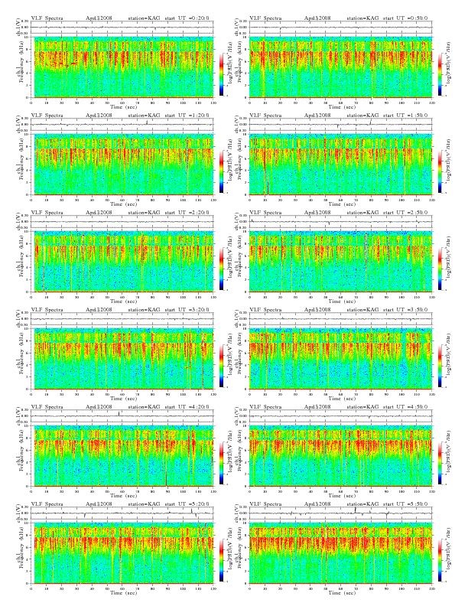Click the ch.1 waveform strip above the 3:20:0 plot
The image size is (468, 606).
pos(122,319)
